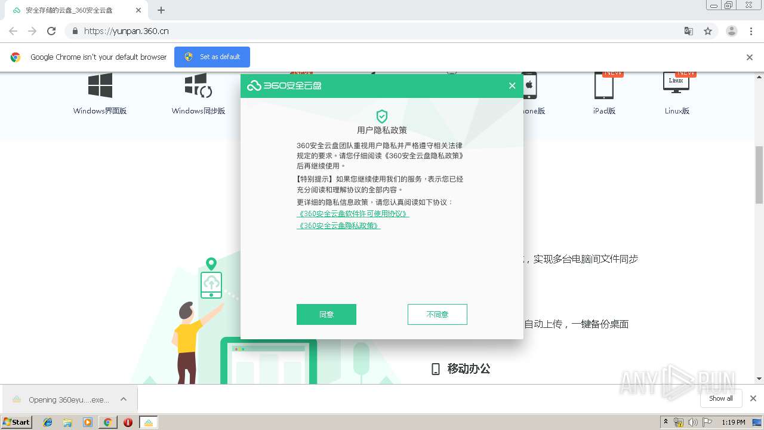Click the Windows界面版 download icon
The height and width of the screenshot is (430, 764).
pyautogui.click(x=100, y=85)
